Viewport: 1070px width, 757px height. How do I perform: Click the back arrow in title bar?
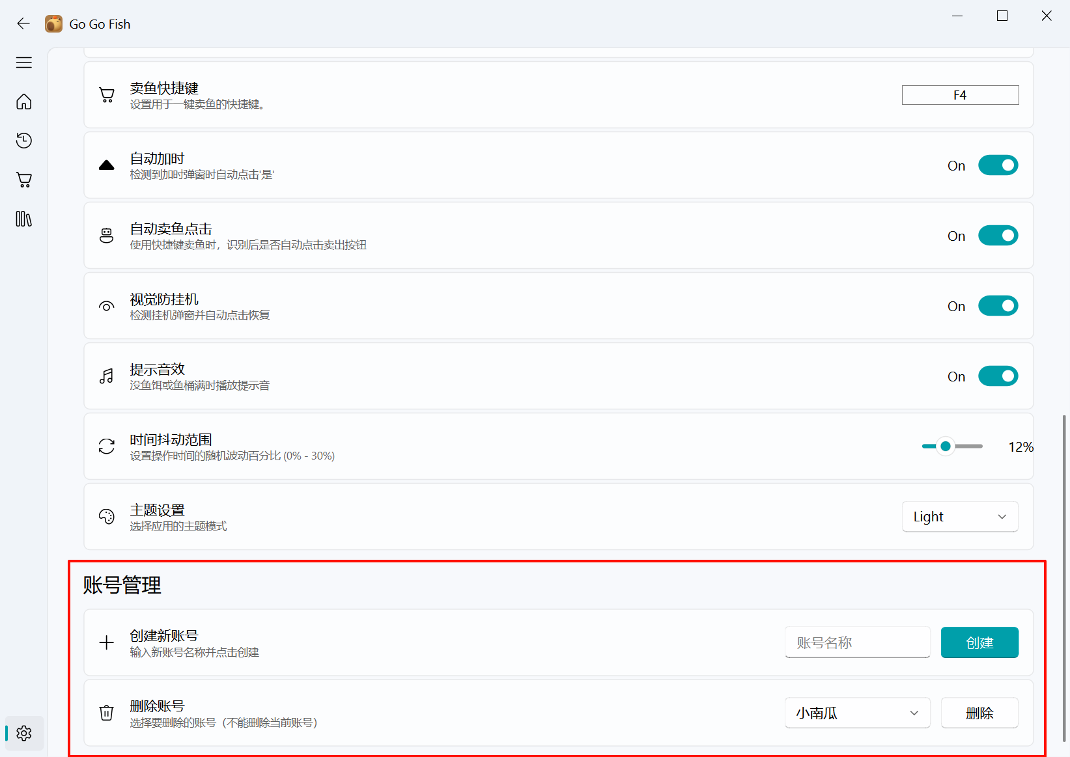pos(23,24)
